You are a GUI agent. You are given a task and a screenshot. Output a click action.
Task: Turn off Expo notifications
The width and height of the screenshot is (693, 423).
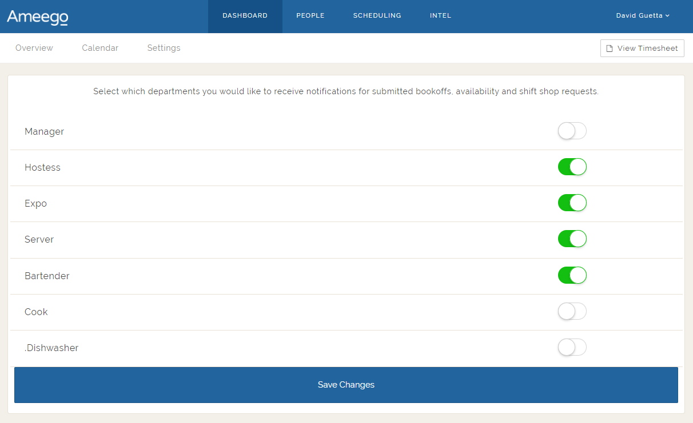572,203
